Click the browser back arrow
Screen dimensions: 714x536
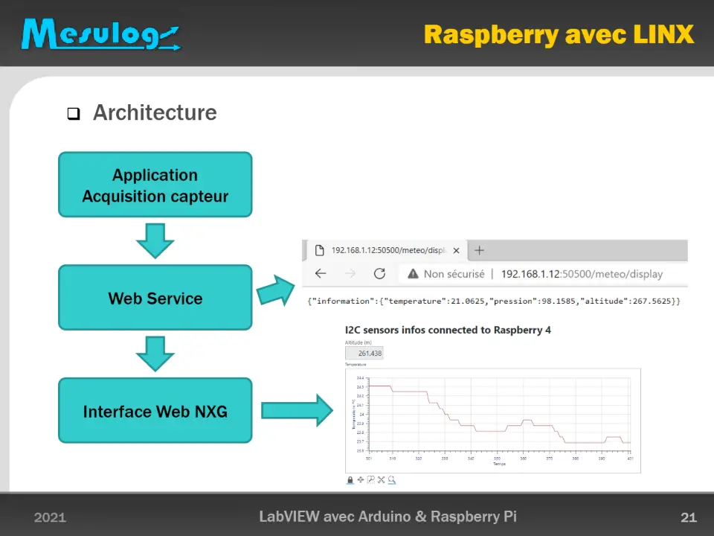pyautogui.click(x=321, y=273)
